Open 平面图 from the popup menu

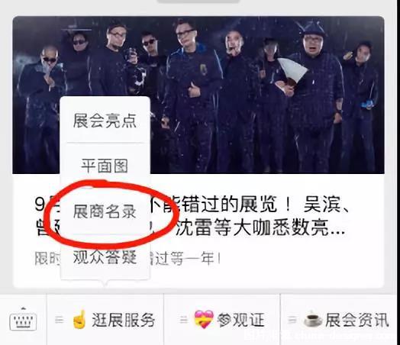tap(105, 166)
